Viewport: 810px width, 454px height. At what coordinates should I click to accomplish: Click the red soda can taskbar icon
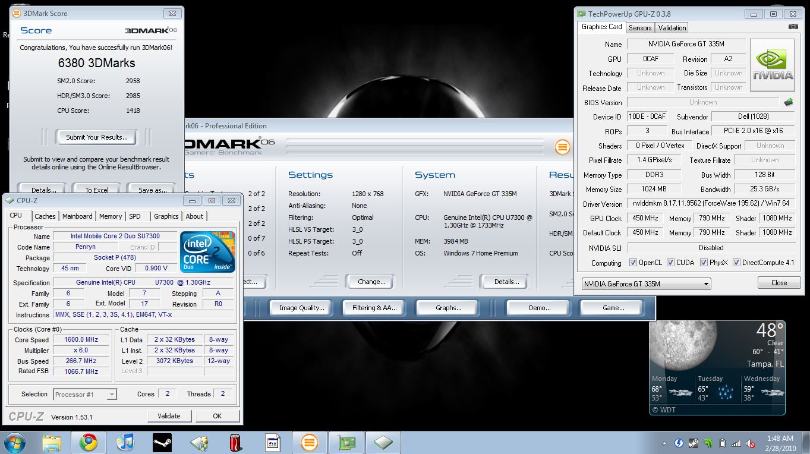(236, 443)
